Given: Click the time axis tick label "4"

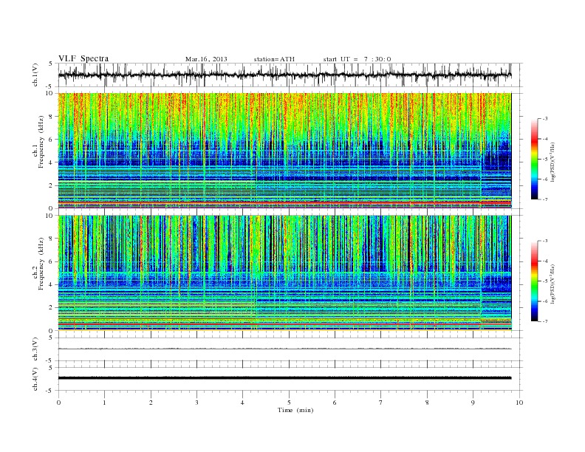Looking at the screenshot, I should pyautogui.click(x=242, y=403).
